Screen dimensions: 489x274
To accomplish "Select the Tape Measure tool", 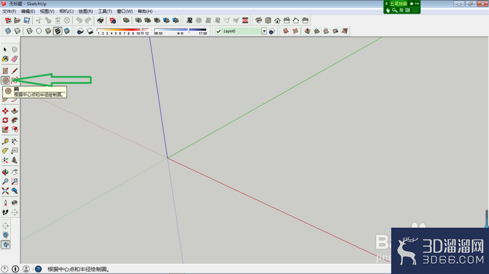I will (x=5, y=141).
